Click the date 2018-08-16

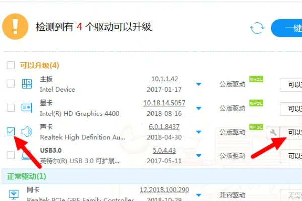pos(164,113)
